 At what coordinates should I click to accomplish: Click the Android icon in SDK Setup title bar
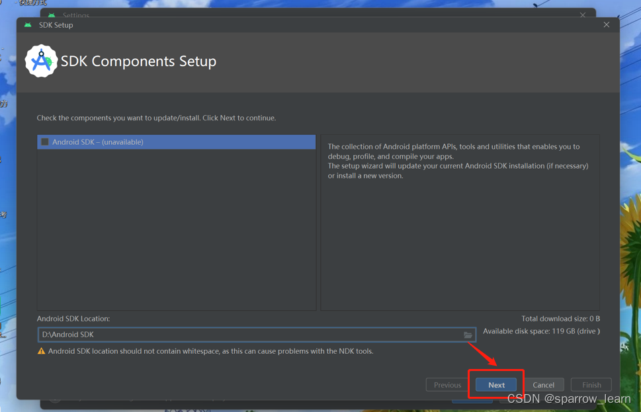[28, 25]
